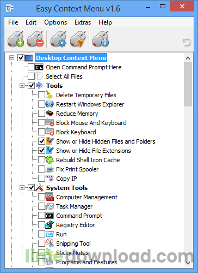Select the Rebuild Shell Icon Cache row

[x=88, y=160]
